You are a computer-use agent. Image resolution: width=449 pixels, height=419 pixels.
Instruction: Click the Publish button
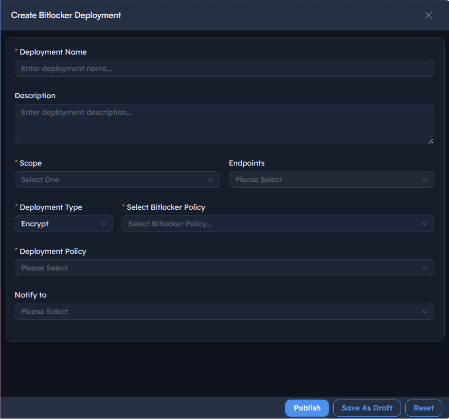click(307, 408)
